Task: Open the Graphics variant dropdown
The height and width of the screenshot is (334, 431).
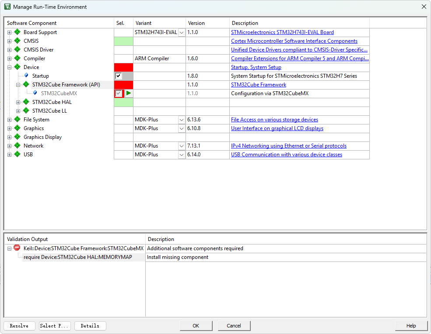Action: pyautogui.click(x=182, y=128)
